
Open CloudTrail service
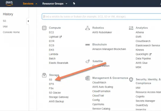tap(98, 96)
